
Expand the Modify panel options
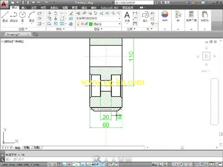61,29
